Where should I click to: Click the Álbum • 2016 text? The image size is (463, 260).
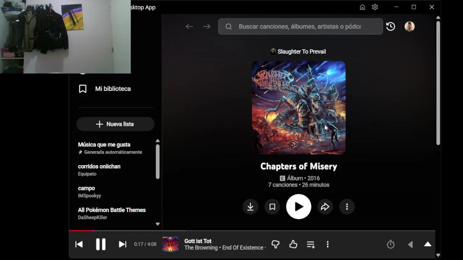pyautogui.click(x=303, y=178)
